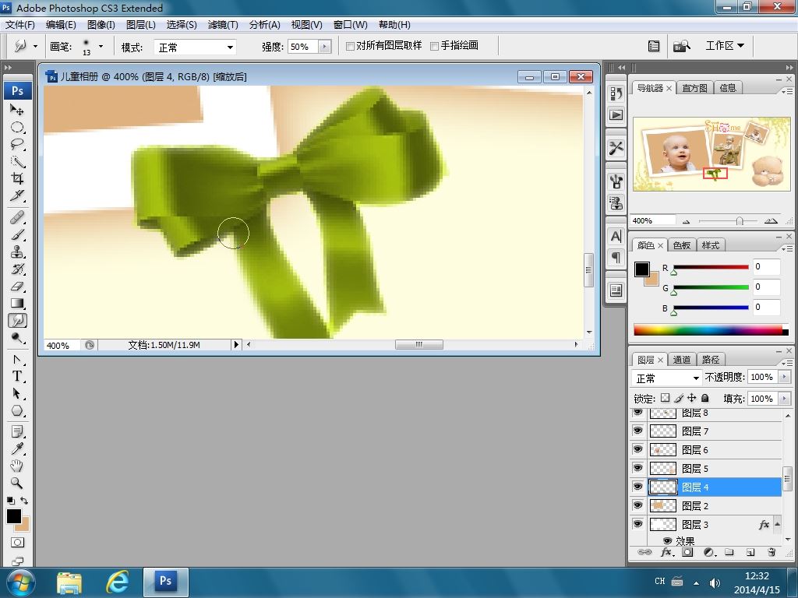Select the Crop tool

[17, 179]
